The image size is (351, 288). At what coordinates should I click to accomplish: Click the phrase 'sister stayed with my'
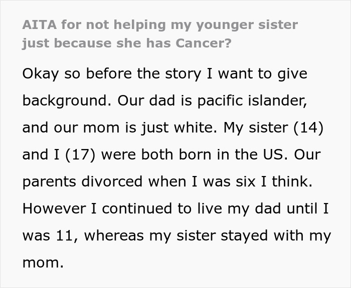coord(244,235)
